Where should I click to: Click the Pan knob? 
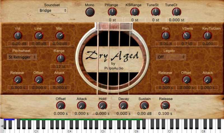165,36
